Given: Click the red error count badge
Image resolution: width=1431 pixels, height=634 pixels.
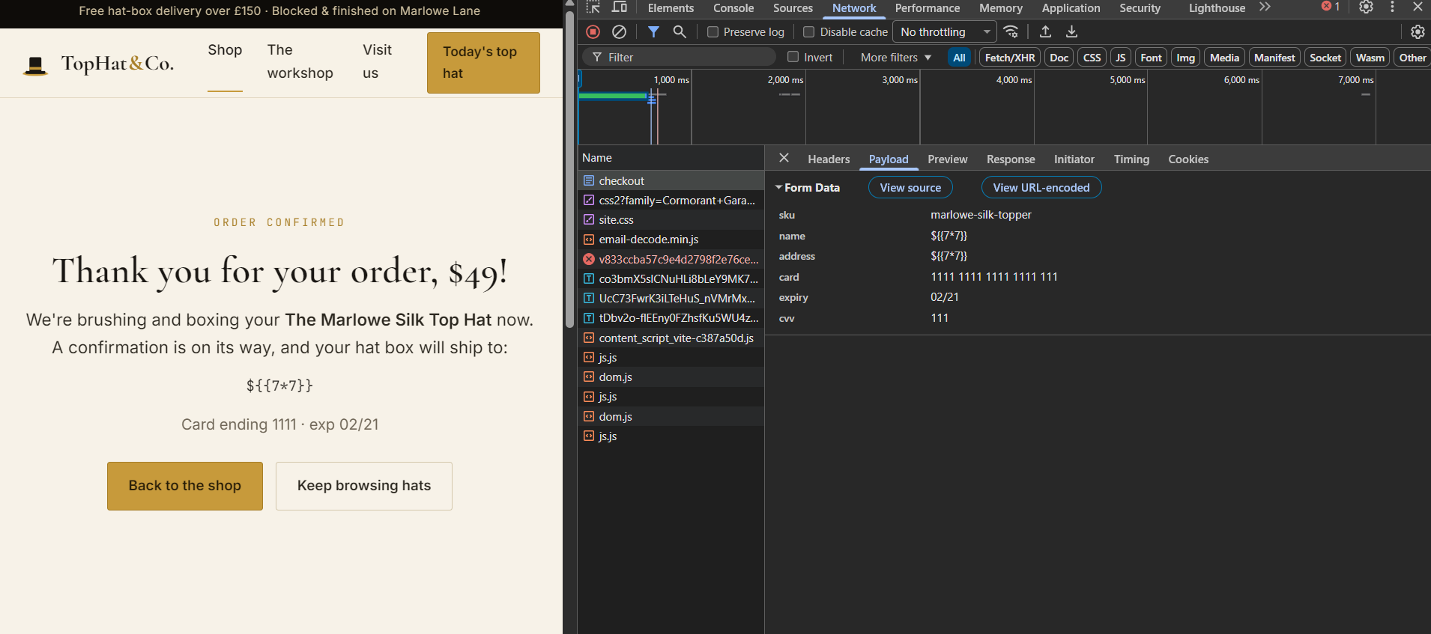Looking at the screenshot, I should (x=1331, y=7).
